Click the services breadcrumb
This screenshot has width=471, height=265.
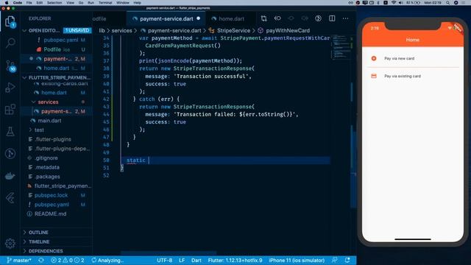point(121,31)
